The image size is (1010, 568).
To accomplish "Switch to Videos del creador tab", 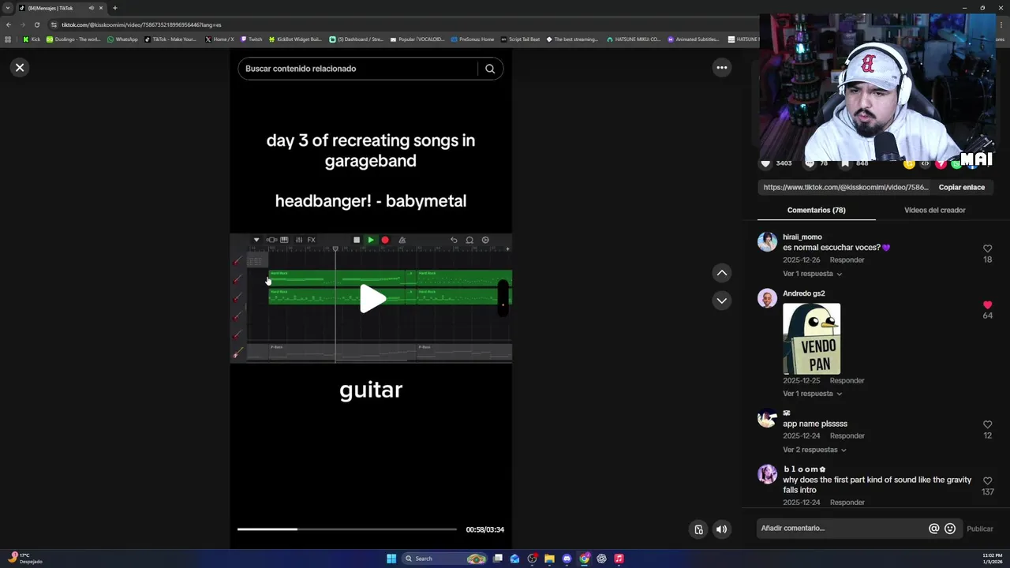I will pos(934,211).
